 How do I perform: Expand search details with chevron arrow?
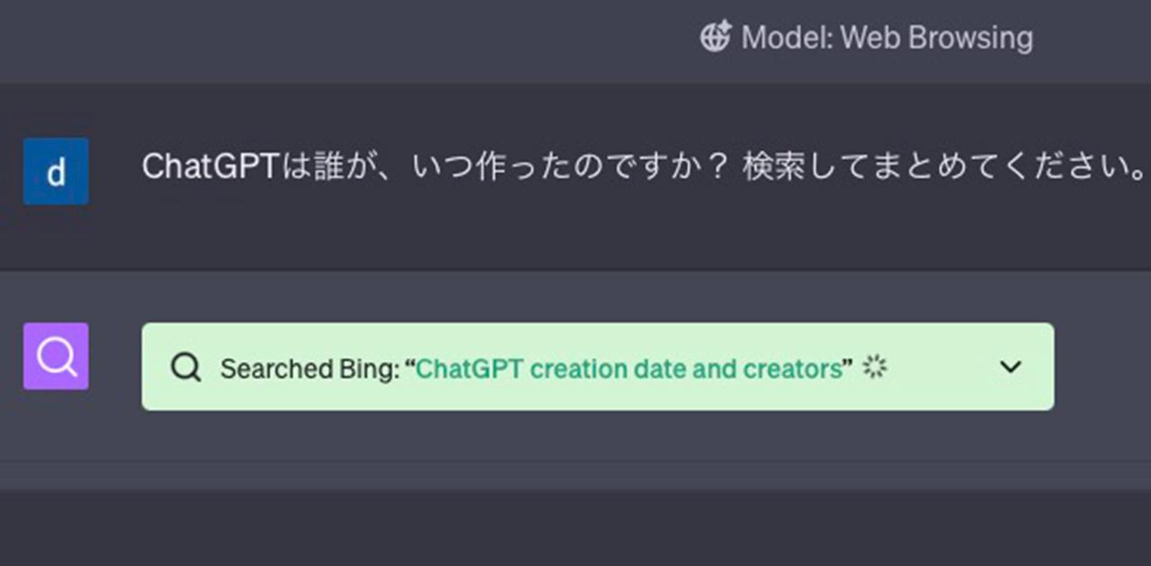tap(1011, 367)
